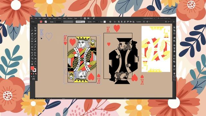This screenshot has height=116, width=206.
Task: Click the colored King of Hearts artwork
Action: coord(82,59)
